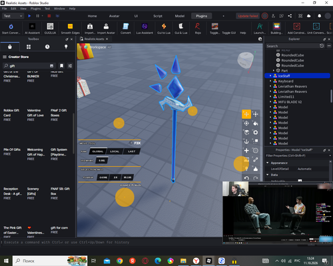
Task: Click the F3X Increment value field
Action: pyautogui.click(x=102, y=160)
